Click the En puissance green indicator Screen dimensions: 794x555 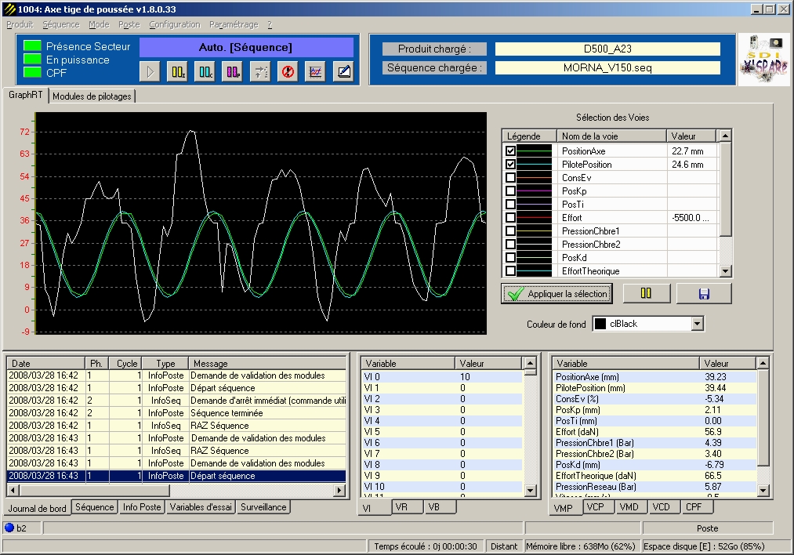[32, 60]
